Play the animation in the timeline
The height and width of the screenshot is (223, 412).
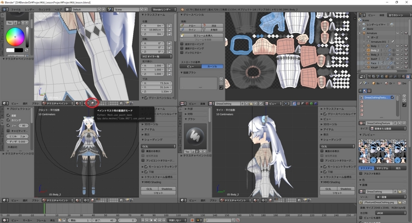pyautogui.click(x=155, y=220)
